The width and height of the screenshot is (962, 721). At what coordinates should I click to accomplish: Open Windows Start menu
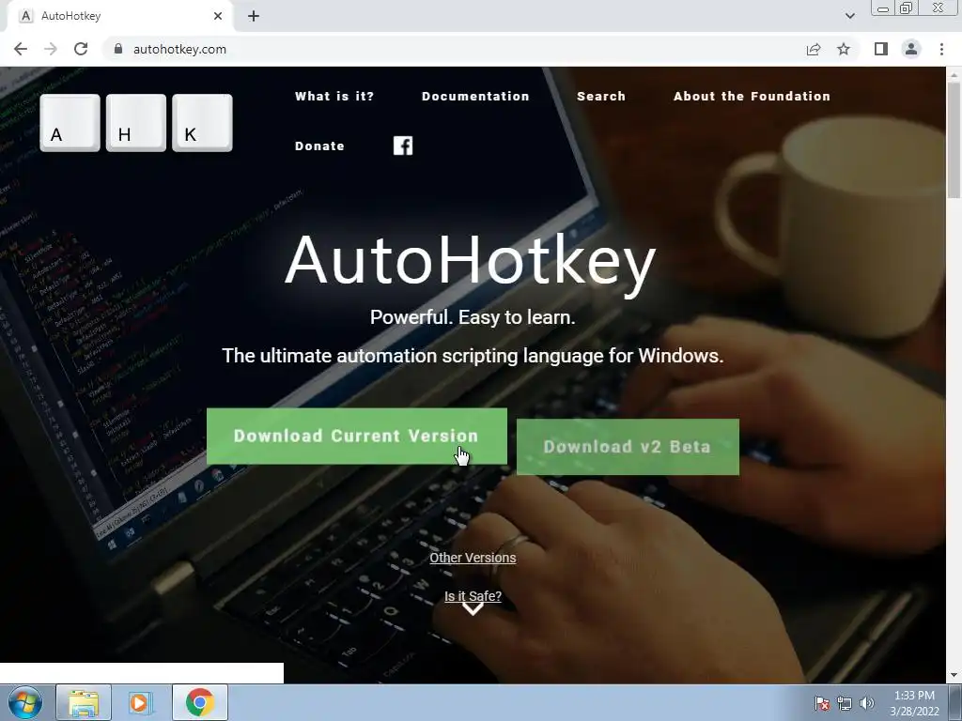point(24,702)
